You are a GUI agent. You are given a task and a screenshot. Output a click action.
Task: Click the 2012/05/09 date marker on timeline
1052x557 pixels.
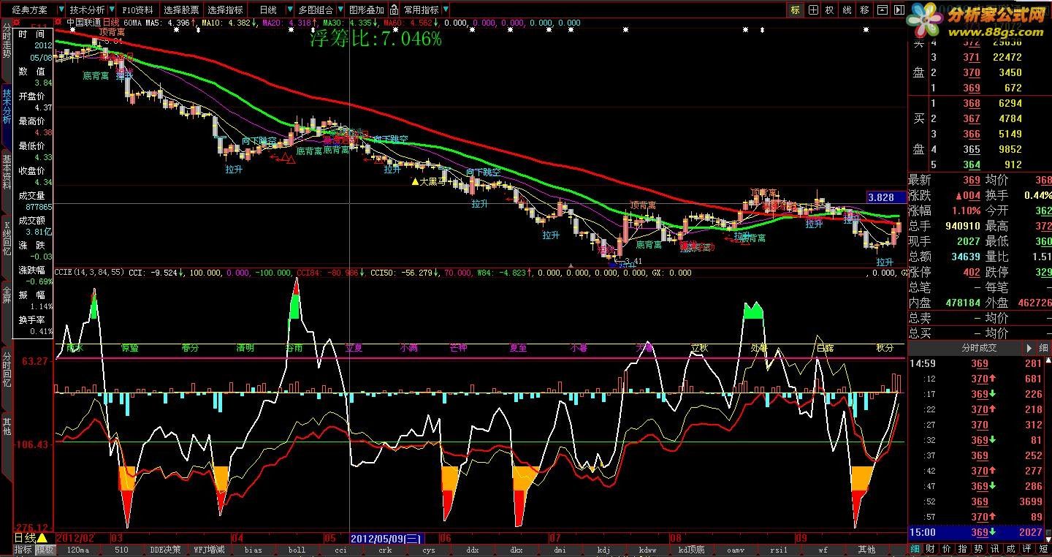(387, 538)
